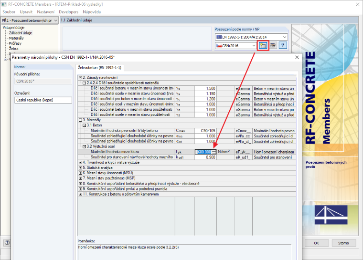The image size is (363, 260).
Task: Click the Vstupní údaje tree root
Action: [13, 28]
